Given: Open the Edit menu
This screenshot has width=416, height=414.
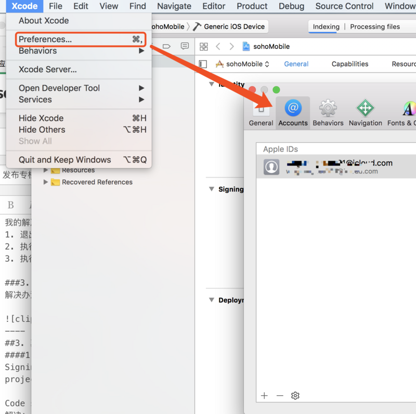Looking at the screenshot, I should (x=81, y=6).
